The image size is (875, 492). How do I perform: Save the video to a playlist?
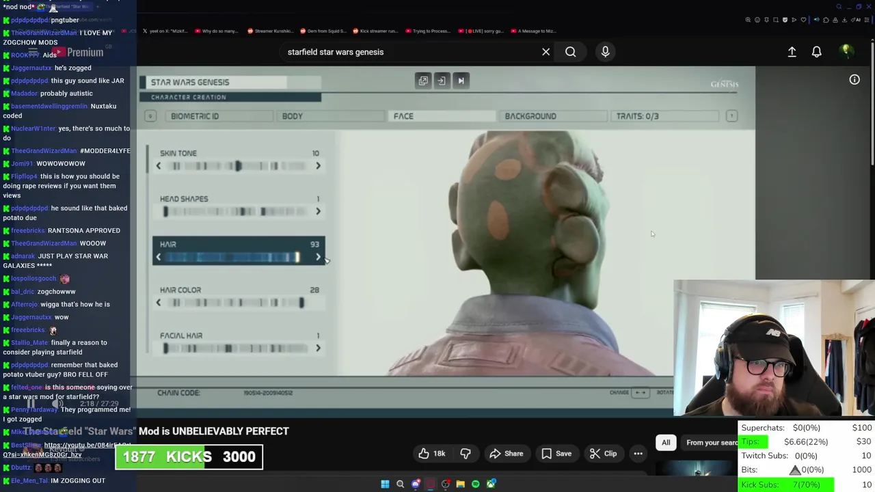tap(556, 454)
